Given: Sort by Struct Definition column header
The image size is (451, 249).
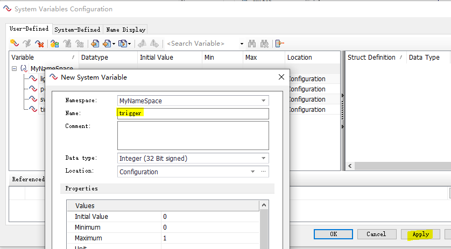Looking at the screenshot, I should 376,57.
